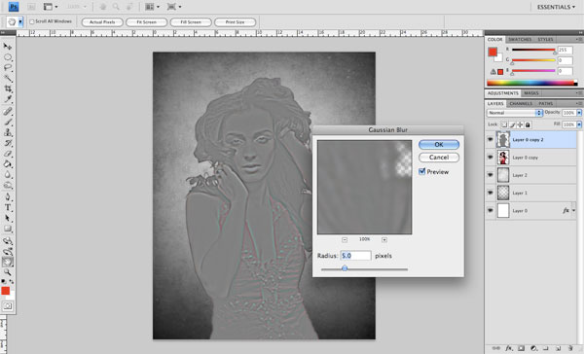Click the Radius input field
Screen dimensions: 584x354
tap(355, 256)
